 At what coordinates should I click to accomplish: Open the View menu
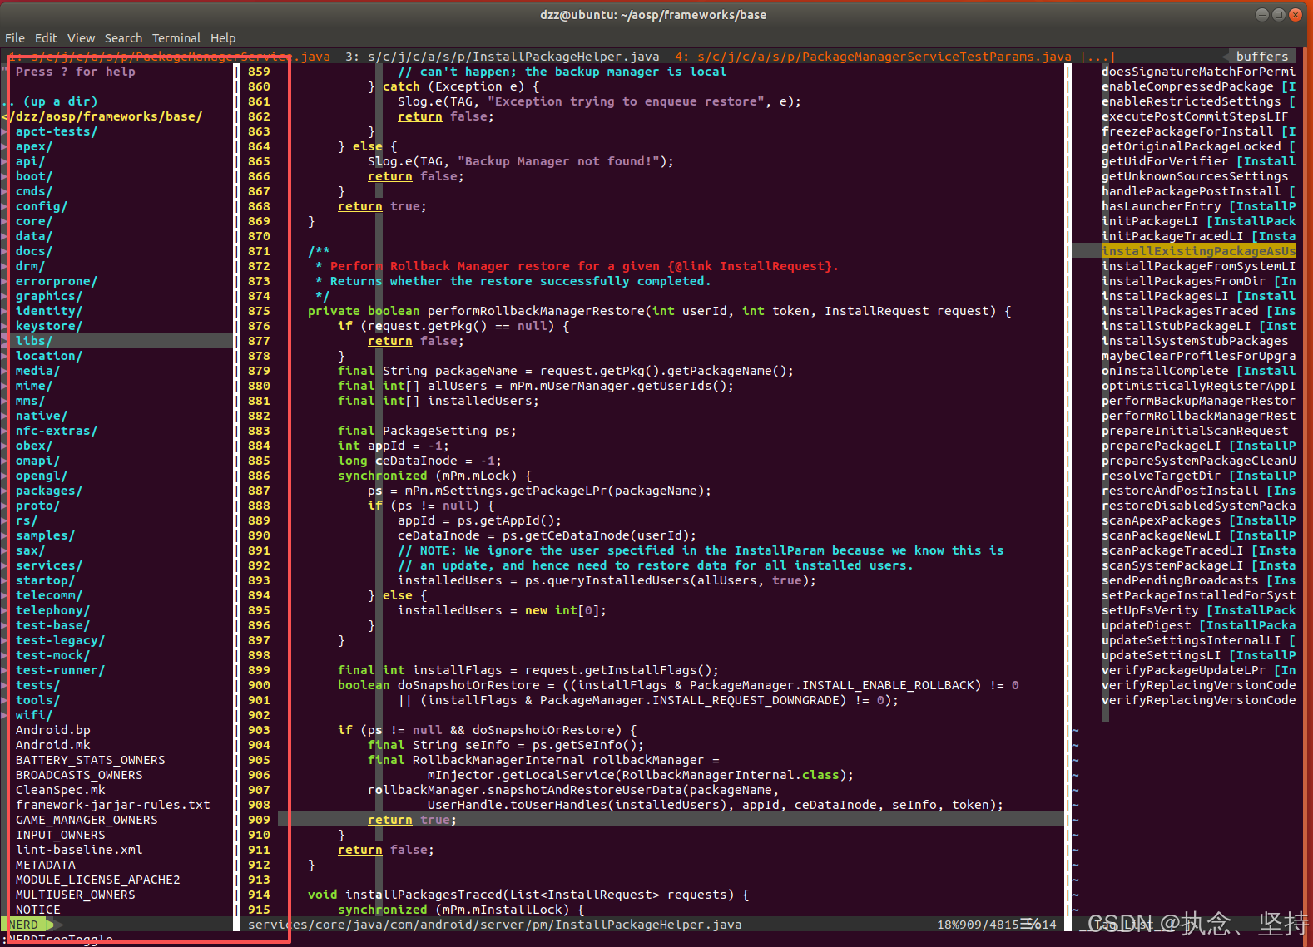tap(81, 38)
